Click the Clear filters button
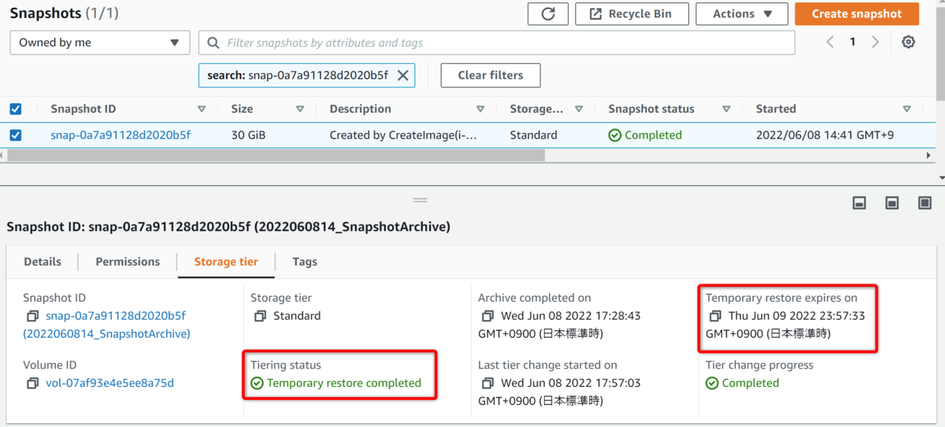 (491, 76)
